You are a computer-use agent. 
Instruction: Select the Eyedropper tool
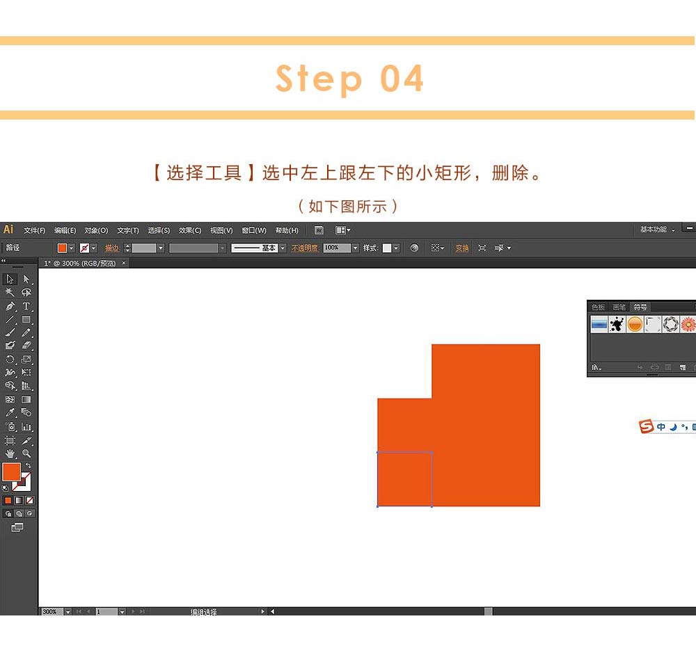point(10,412)
